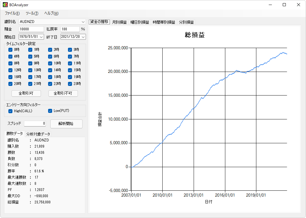This screenshot has height=218, width=306.
Task: Minimize the BOAnalyzer window
Action: [270, 5]
